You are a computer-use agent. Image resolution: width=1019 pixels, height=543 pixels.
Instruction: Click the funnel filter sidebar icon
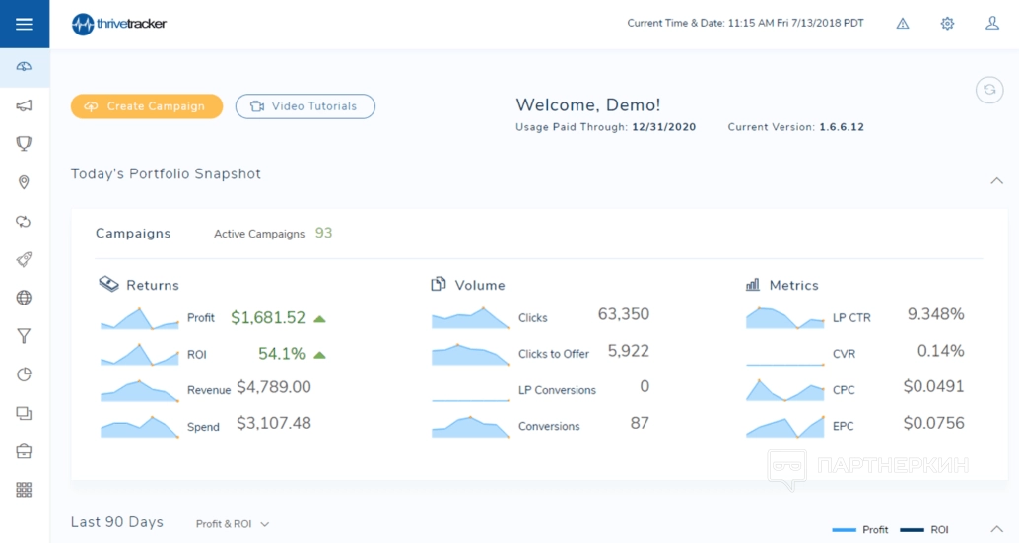pos(24,336)
